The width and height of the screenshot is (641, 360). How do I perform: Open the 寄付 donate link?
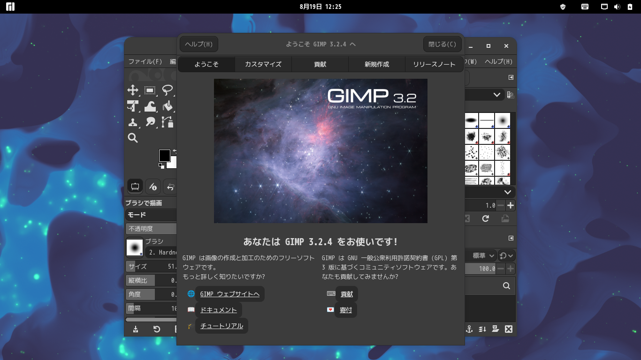click(346, 310)
